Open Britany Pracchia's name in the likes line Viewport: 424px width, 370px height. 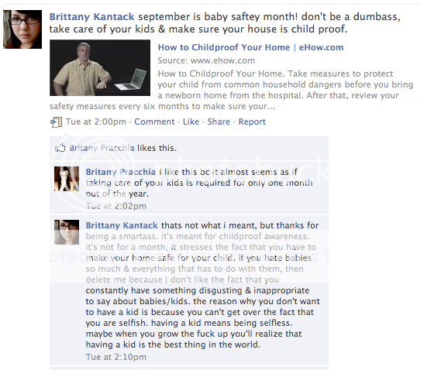click(102, 148)
